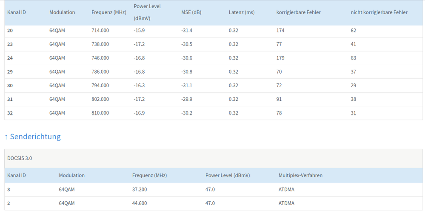Select channel ID 30 cell

[10, 86]
